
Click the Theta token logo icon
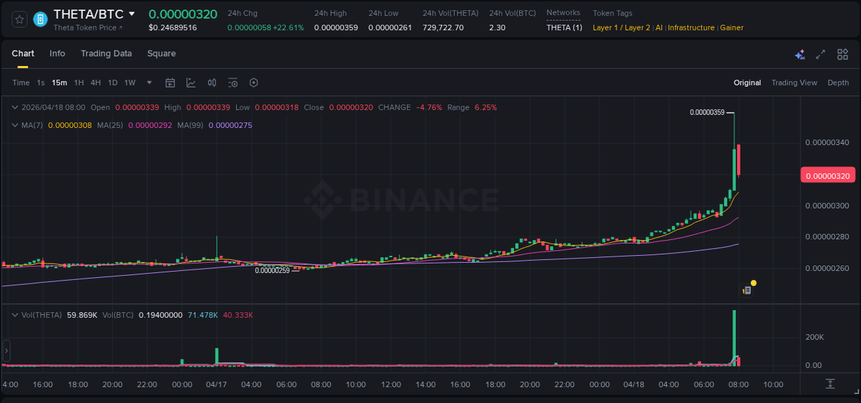(41, 19)
